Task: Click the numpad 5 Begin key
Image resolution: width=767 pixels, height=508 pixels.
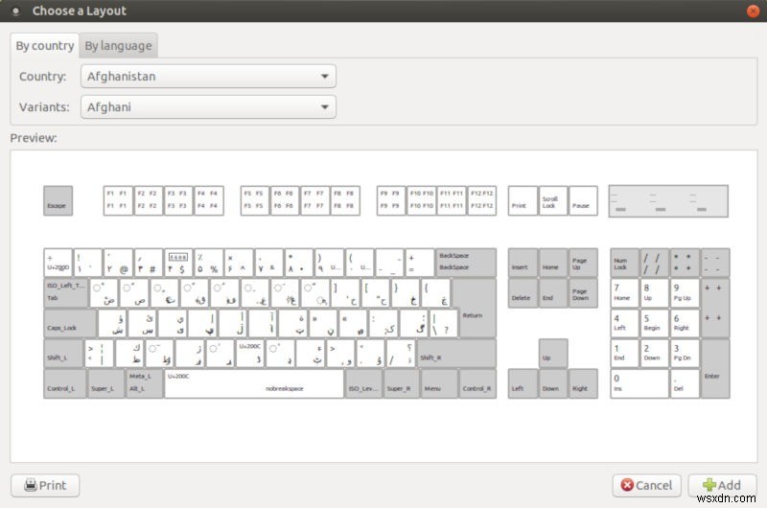Action: 655,323
